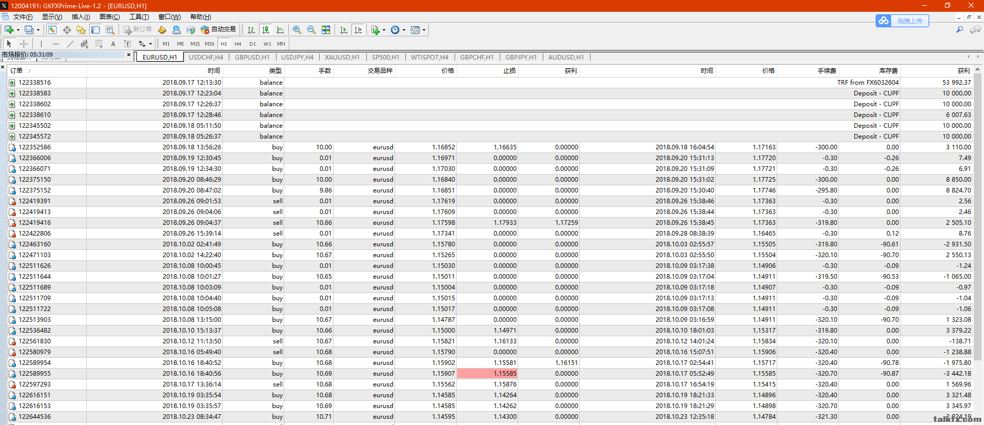This screenshot has width=984, height=425.
Task: Open the periods clock dropdown arrow
Action: 404,30
